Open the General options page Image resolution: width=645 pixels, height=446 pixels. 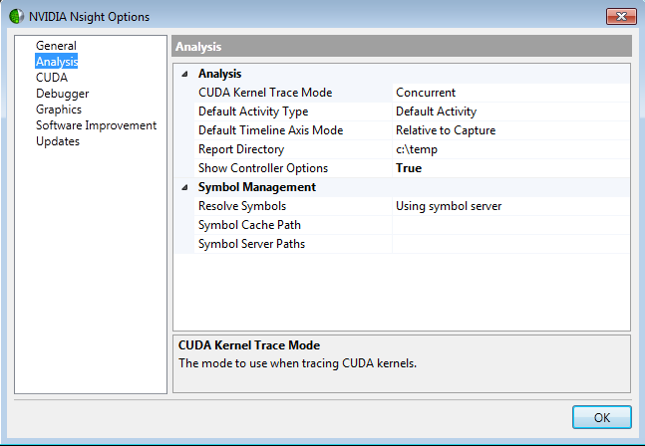[56, 46]
